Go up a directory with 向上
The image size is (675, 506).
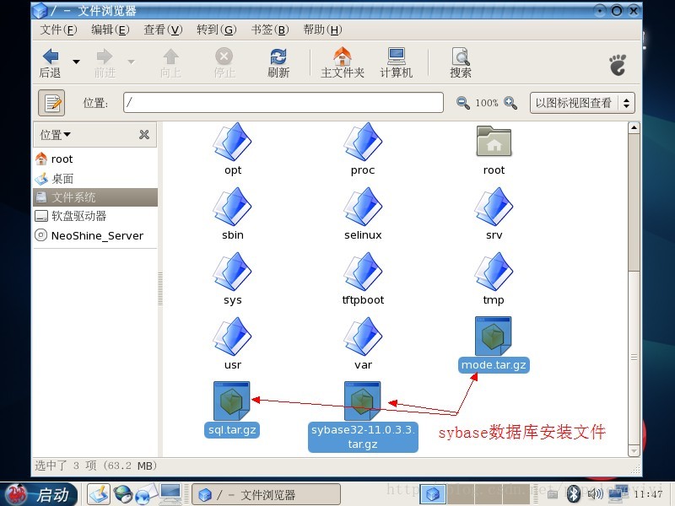click(x=169, y=62)
